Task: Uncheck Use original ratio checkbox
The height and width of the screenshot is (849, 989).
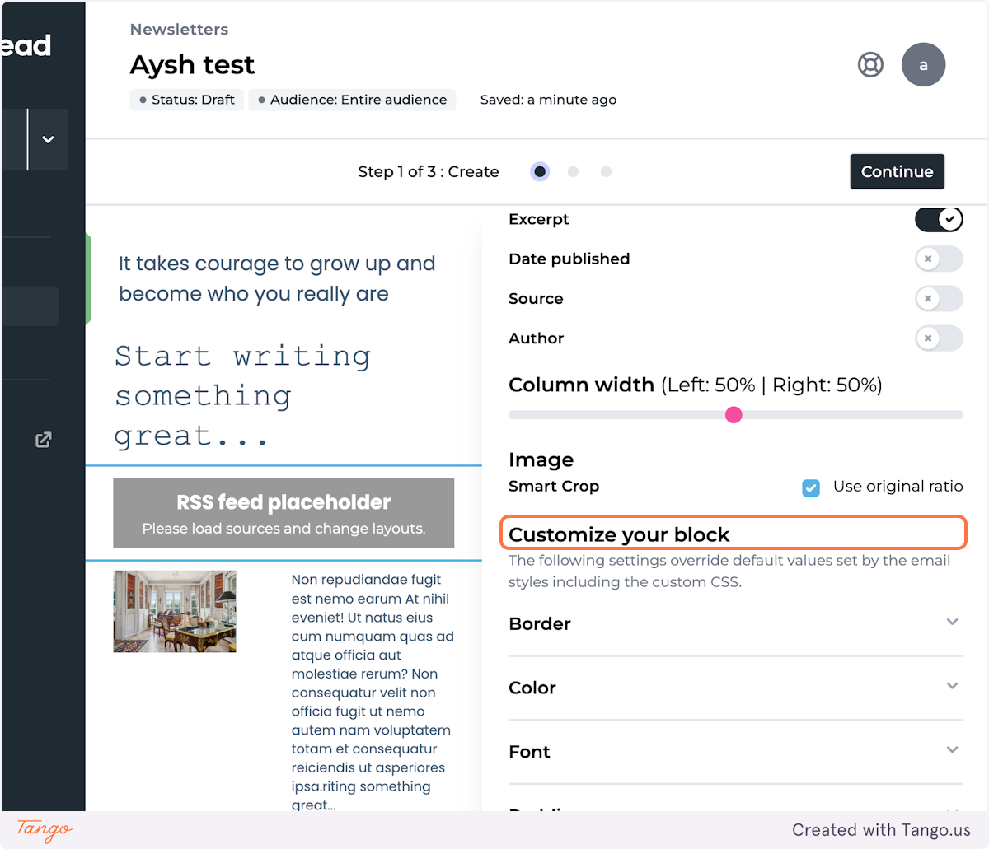Action: point(811,487)
